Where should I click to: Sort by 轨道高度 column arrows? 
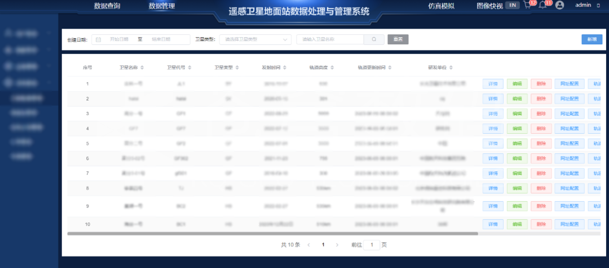(x=333, y=67)
